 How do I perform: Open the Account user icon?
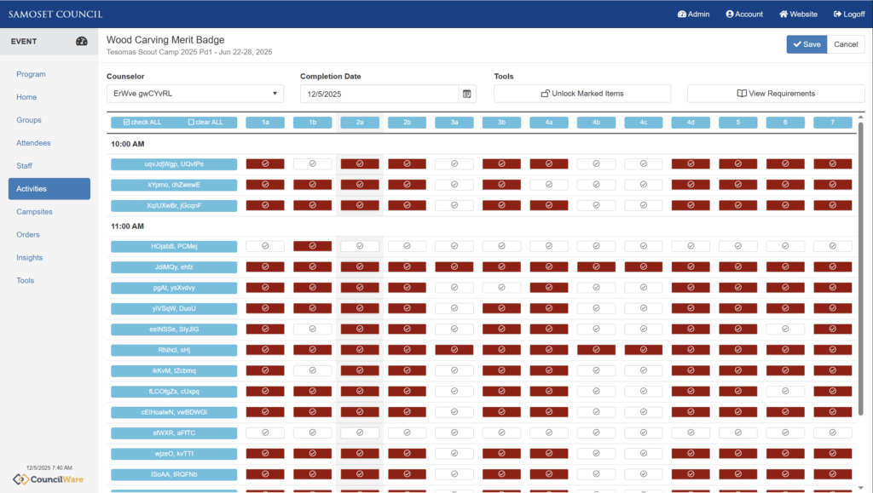730,14
